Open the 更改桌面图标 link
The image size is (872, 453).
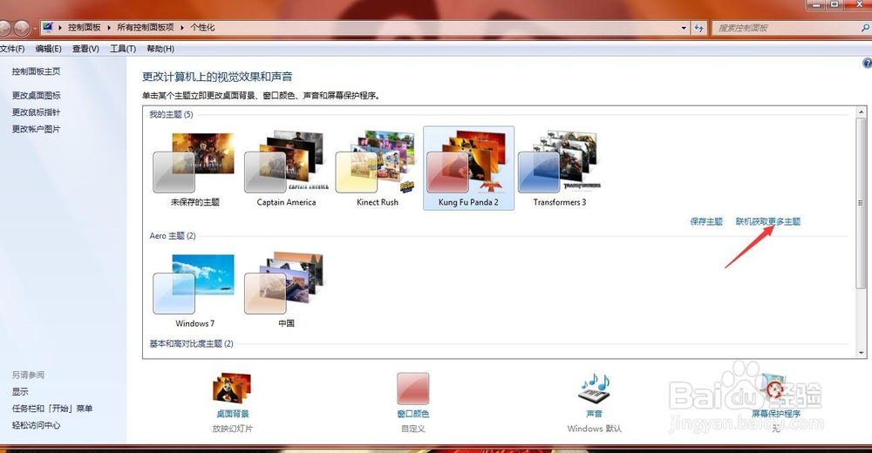click(36, 96)
